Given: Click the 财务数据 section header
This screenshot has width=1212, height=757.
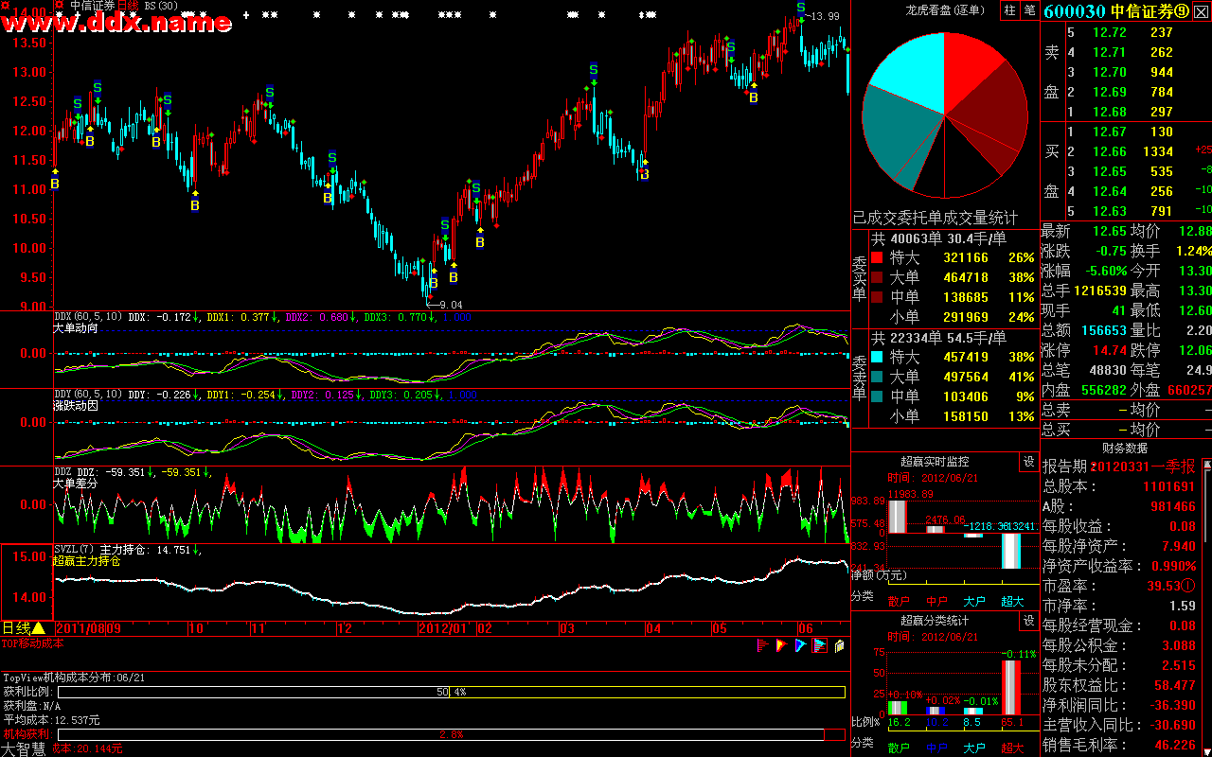Looking at the screenshot, I should (1125, 448).
